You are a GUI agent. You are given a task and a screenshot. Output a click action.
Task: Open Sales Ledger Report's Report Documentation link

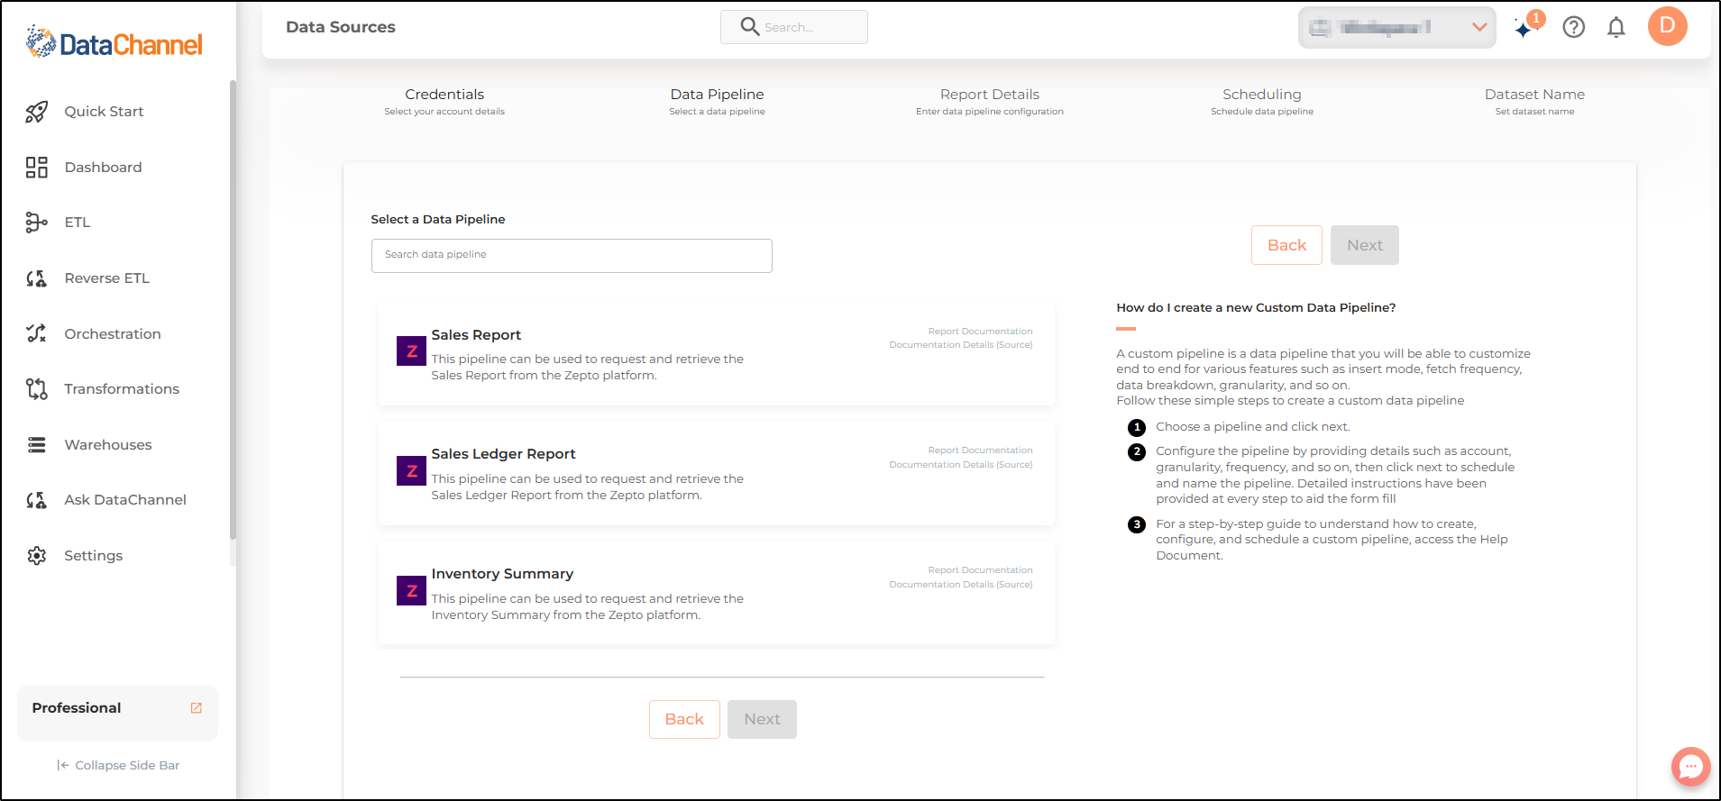tap(980, 451)
